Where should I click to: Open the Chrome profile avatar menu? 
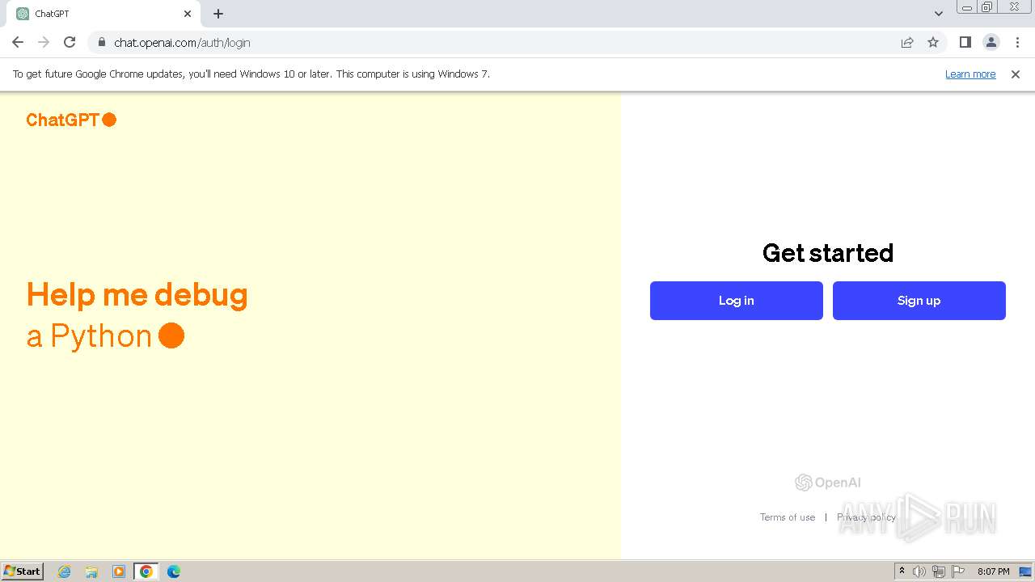click(991, 42)
